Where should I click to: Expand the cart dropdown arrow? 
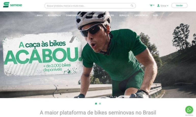(x=154, y=5)
